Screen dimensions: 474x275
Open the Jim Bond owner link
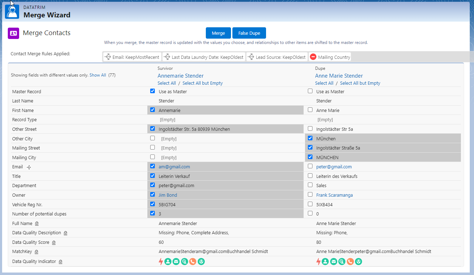click(x=168, y=195)
